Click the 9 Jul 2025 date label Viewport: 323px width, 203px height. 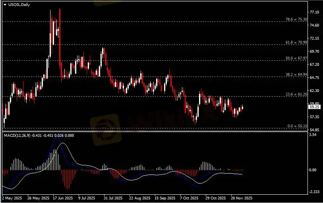pyautogui.click(x=87, y=198)
